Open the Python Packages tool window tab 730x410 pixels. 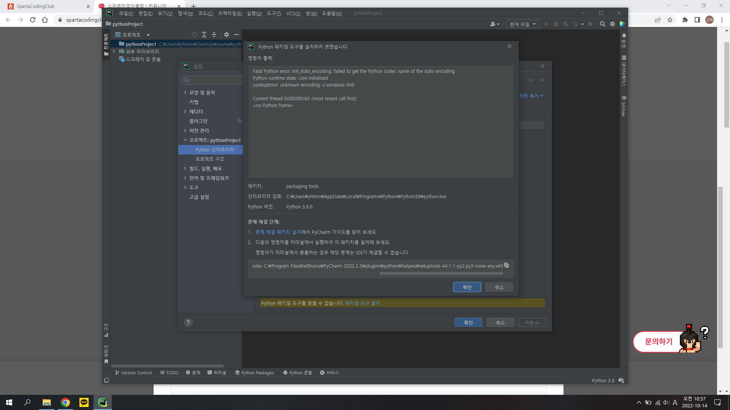[x=254, y=373]
